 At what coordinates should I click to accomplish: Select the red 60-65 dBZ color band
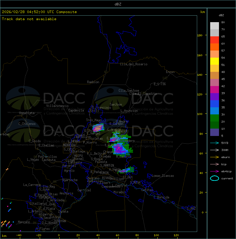click(x=214, y=40)
